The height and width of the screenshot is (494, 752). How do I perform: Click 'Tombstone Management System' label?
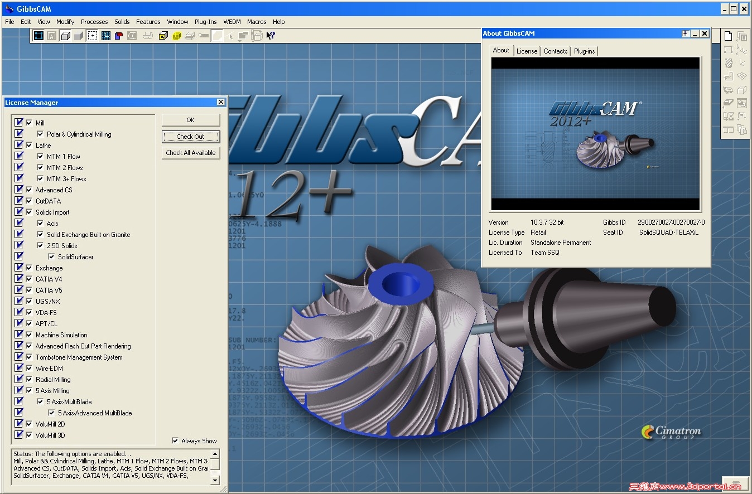[x=79, y=357]
